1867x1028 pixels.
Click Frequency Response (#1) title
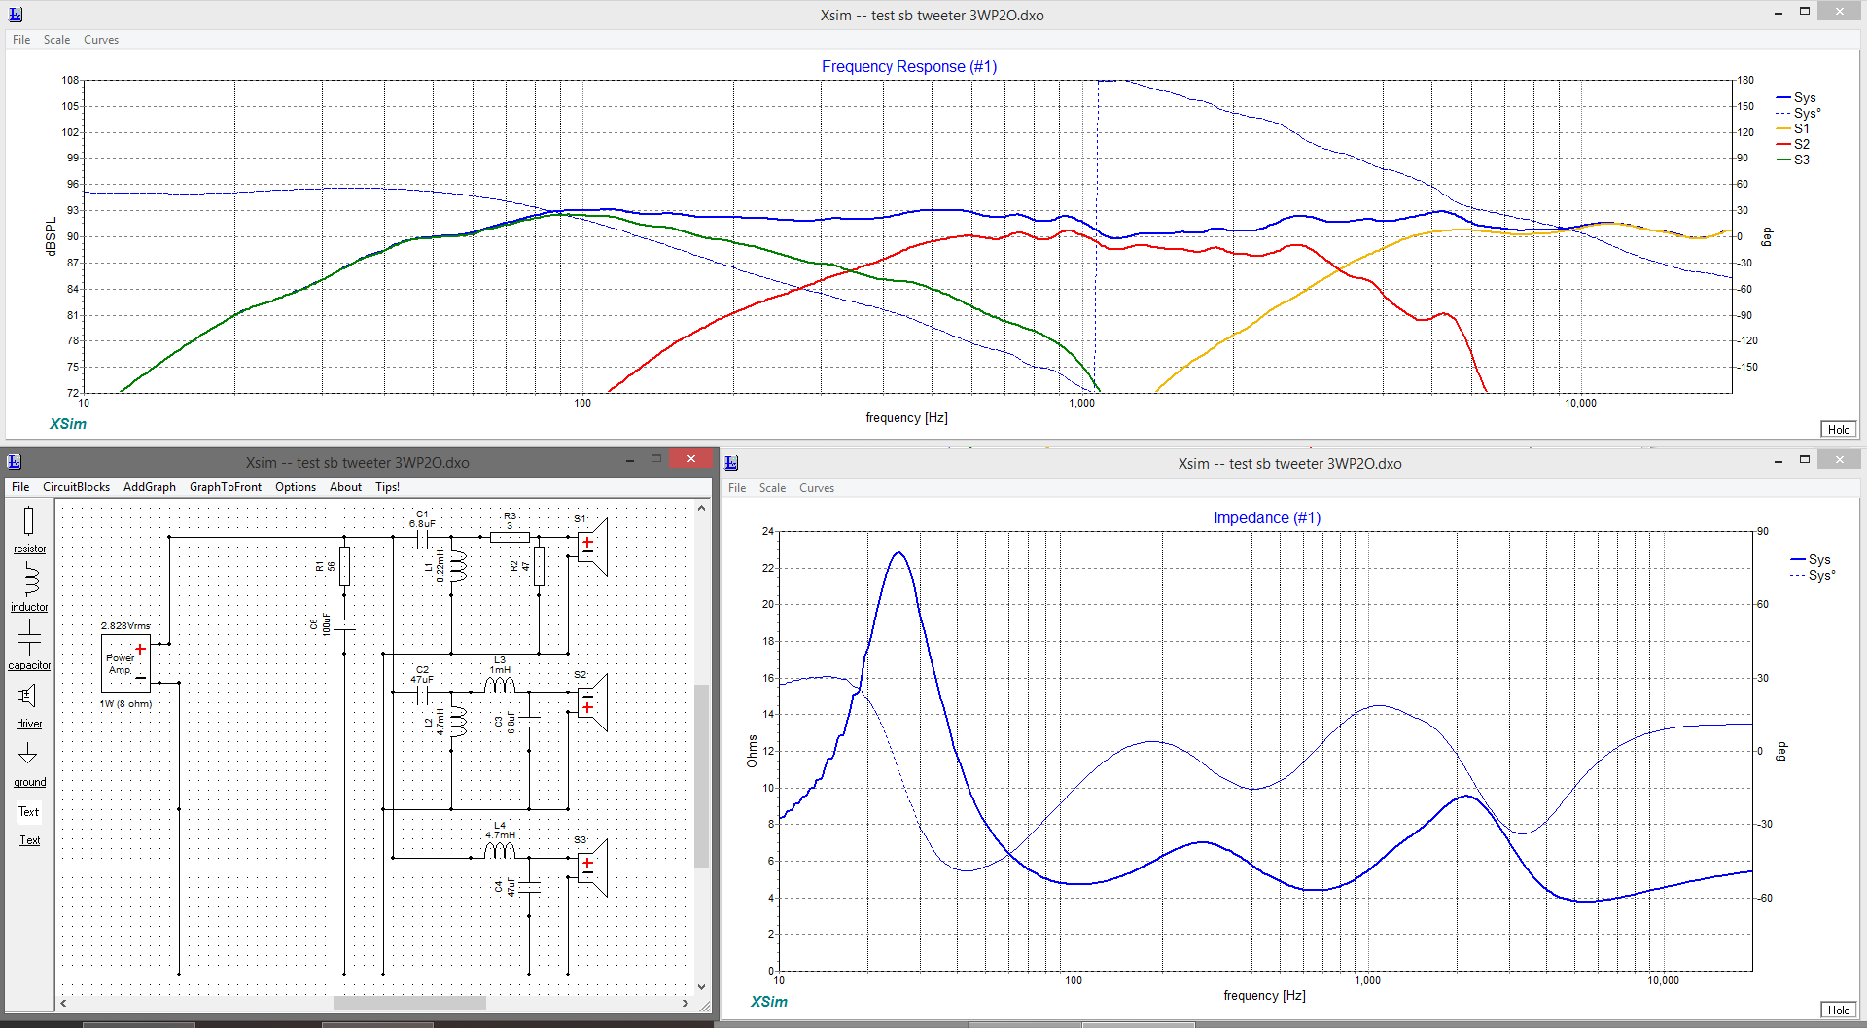(909, 66)
